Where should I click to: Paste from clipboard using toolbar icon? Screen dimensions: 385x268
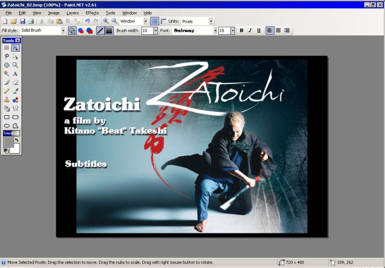[x=59, y=21]
